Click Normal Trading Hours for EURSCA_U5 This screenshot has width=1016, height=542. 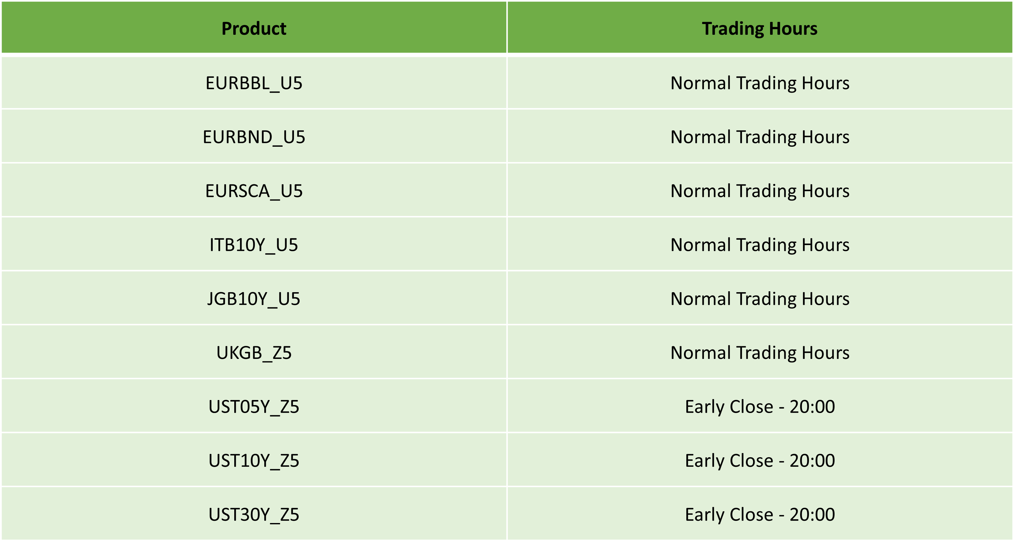pyautogui.click(x=760, y=191)
